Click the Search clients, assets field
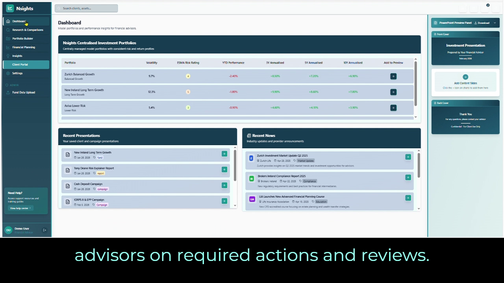Image resolution: width=504 pixels, height=283 pixels. tap(86, 8)
